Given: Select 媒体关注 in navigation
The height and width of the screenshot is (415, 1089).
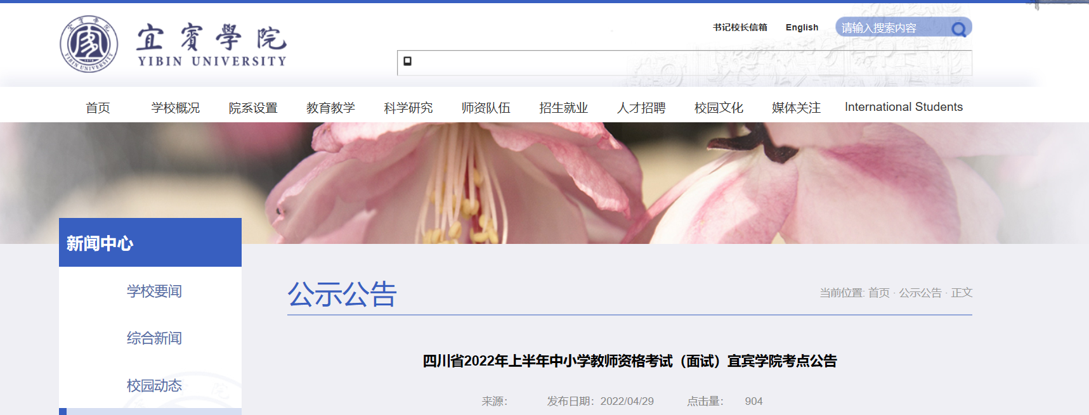Looking at the screenshot, I should [796, 108].
